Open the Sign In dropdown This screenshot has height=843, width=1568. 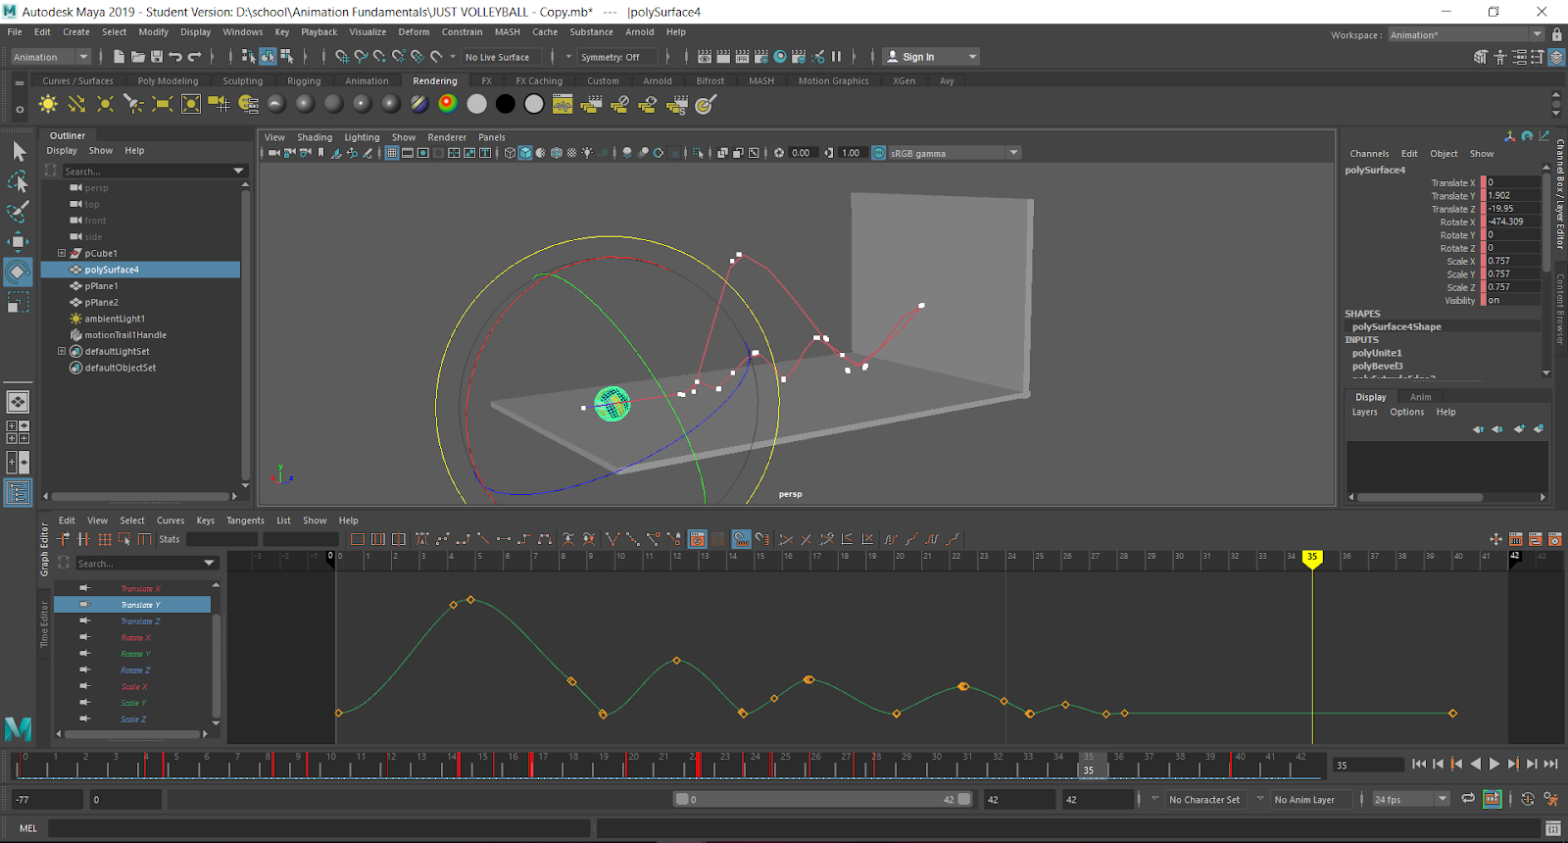click(x=931, y=57)
